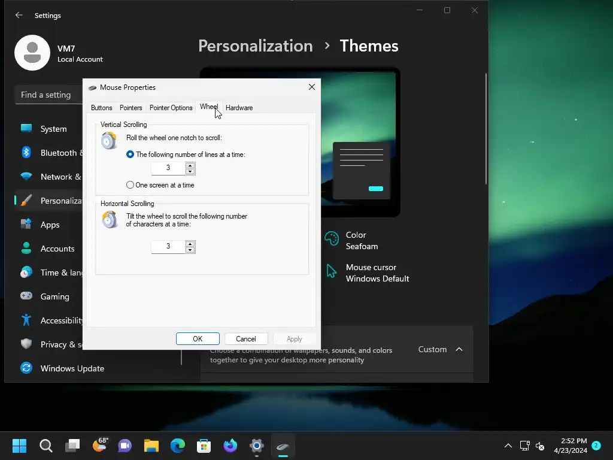This screenshot has height=460, width=613.
Task: Open the weather widget showing 68°
Action: (x=100, y=445)
